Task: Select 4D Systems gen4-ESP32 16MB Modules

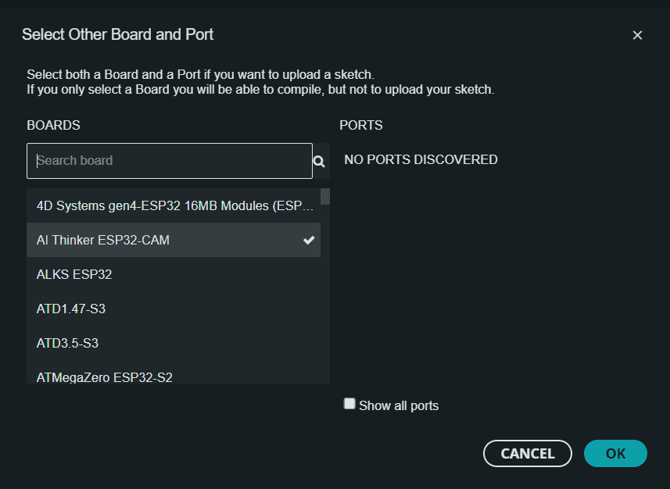Action: coord(156,205)
